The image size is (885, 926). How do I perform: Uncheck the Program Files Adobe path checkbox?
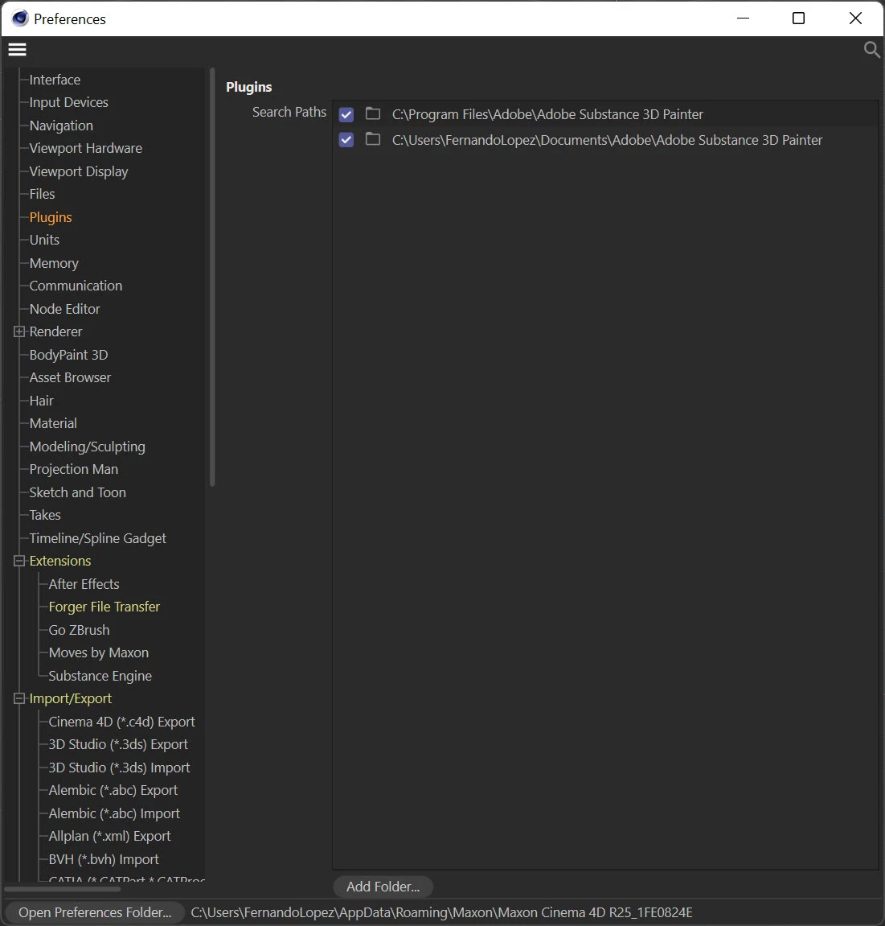click(346, 114)
